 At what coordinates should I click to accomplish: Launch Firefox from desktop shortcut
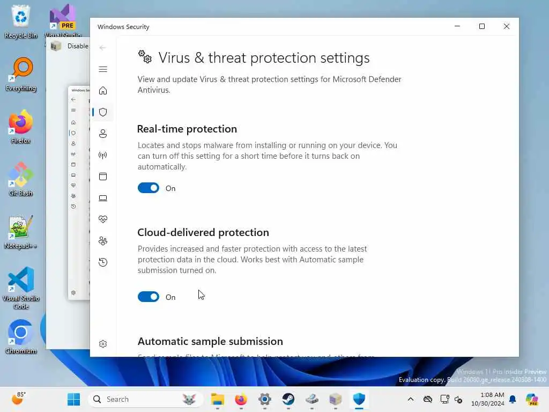click(x=21, y=127)
